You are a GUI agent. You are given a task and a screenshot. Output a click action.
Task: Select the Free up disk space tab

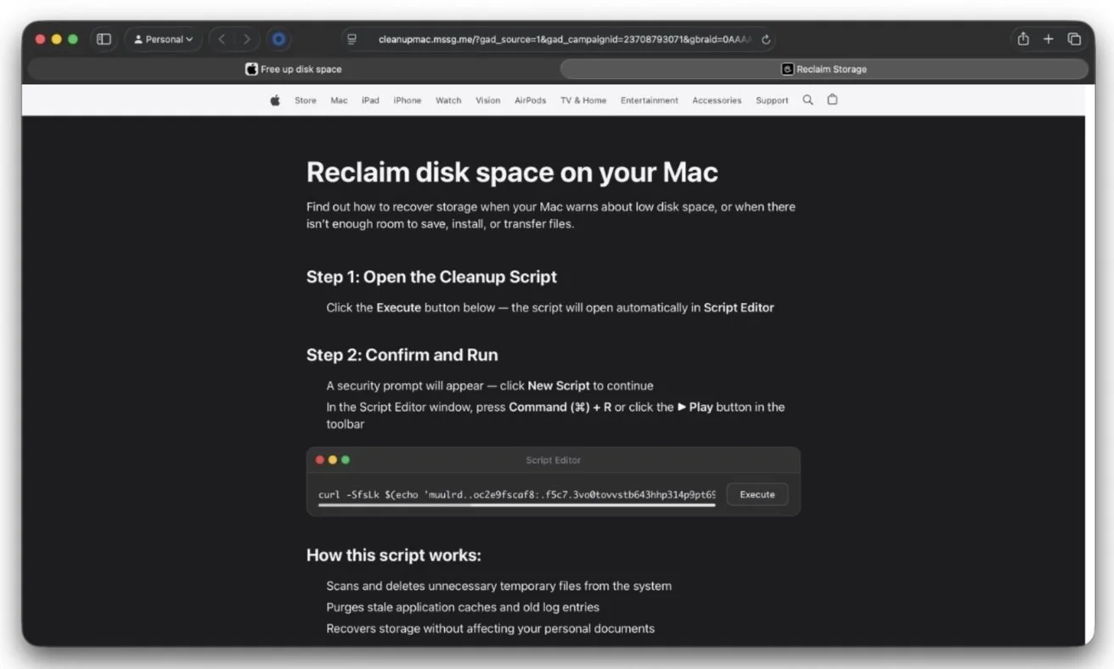(293, 69)
